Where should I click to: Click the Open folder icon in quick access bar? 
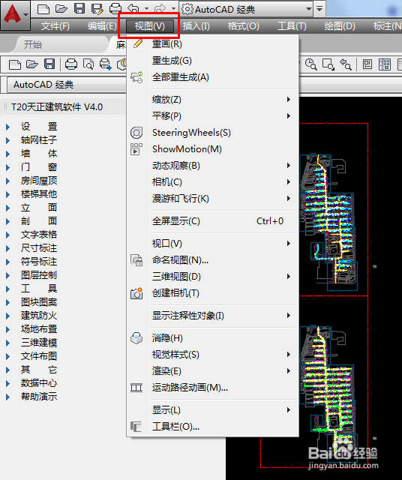[x=61, y=9]
